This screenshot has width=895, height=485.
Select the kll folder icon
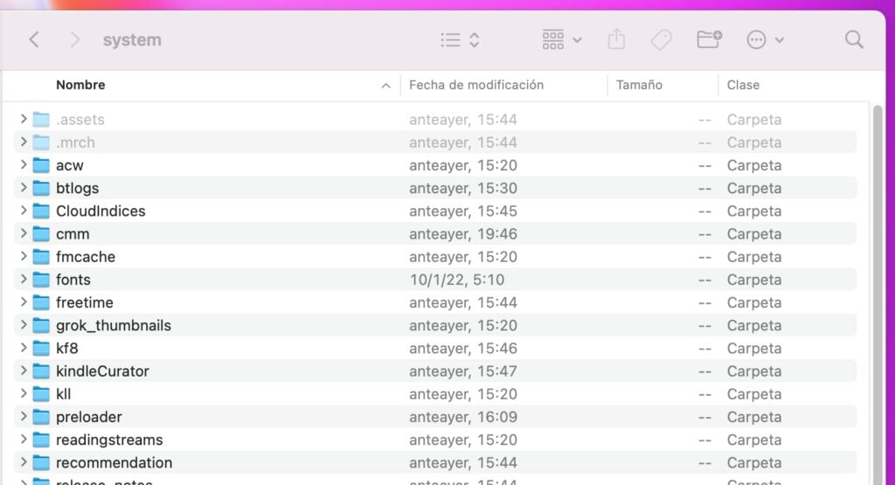(41, 394)
